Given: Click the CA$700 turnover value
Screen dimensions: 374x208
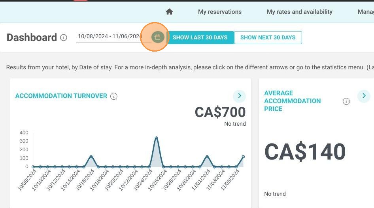Looking at the screenshot, I should click(x=220, y=112).
